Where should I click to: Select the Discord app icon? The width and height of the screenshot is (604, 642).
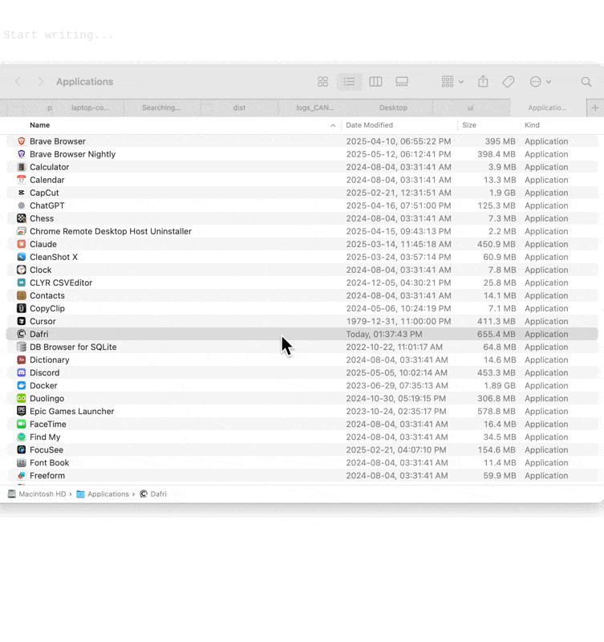[x=22, y=372]
